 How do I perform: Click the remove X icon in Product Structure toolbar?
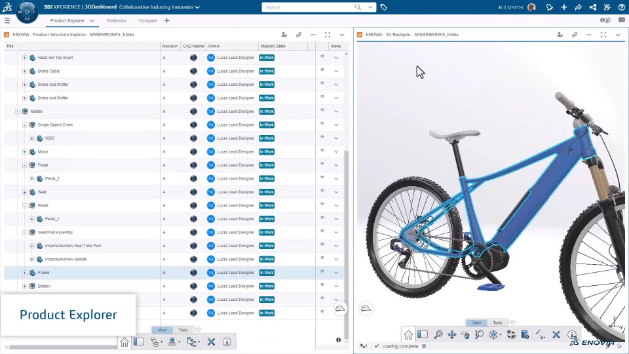click(x=211, y=342)
